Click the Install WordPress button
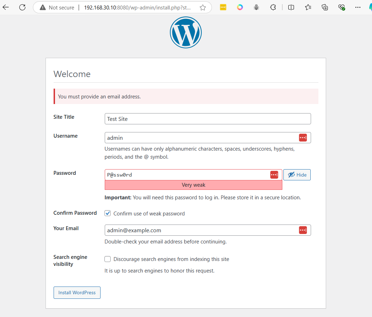 (77, 292)
